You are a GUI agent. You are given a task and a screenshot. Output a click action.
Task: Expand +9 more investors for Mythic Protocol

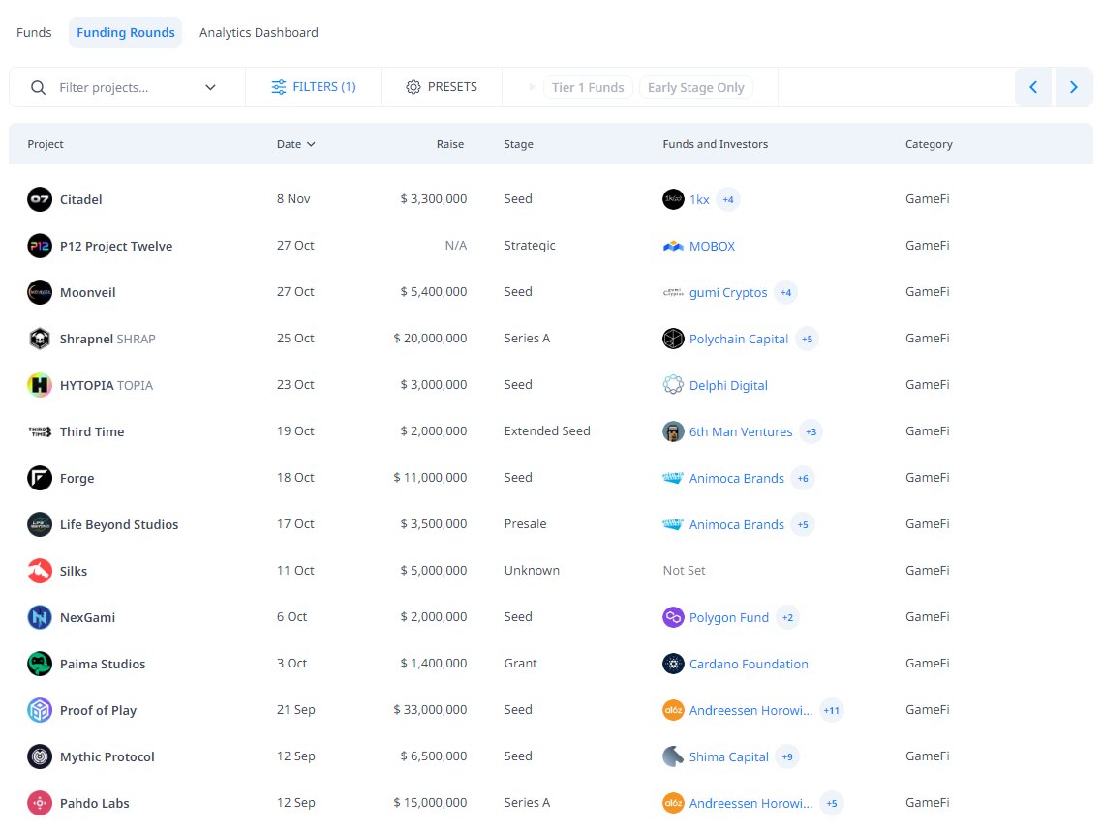click(787, 756)
